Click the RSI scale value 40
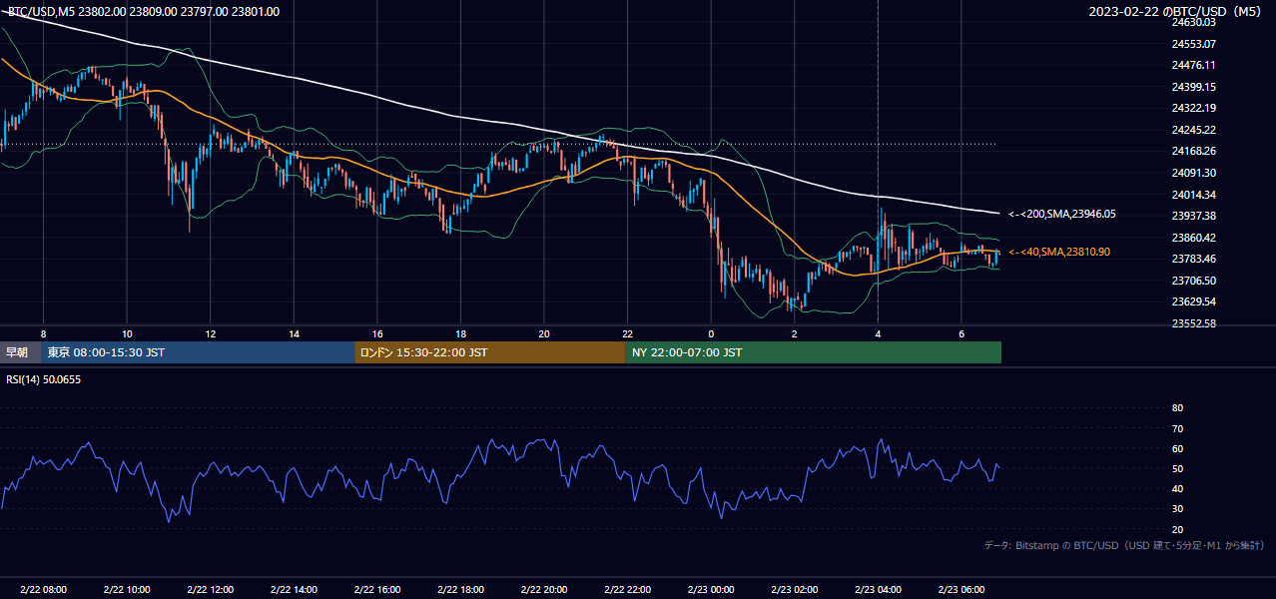This screenshot has height=599, width=1276. point(1177,488)
